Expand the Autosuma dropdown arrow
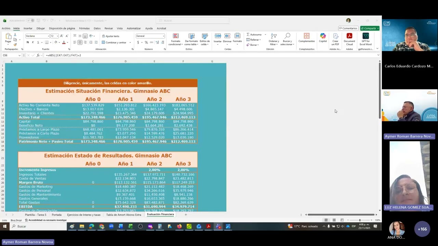 265,35
